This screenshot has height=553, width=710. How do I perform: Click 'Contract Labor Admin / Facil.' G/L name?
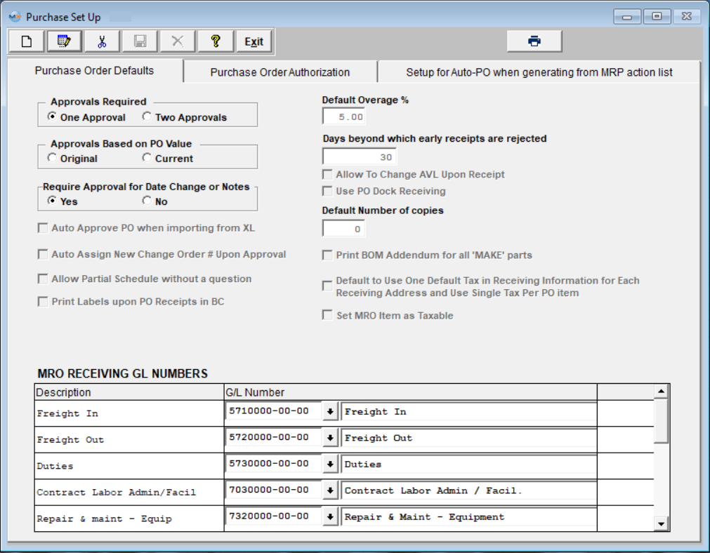coord(468,491)
